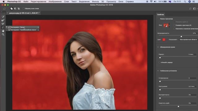Screen dimensions: 198x111
Task: Select the Zoom tool
Action: click(x=3, y=34)
